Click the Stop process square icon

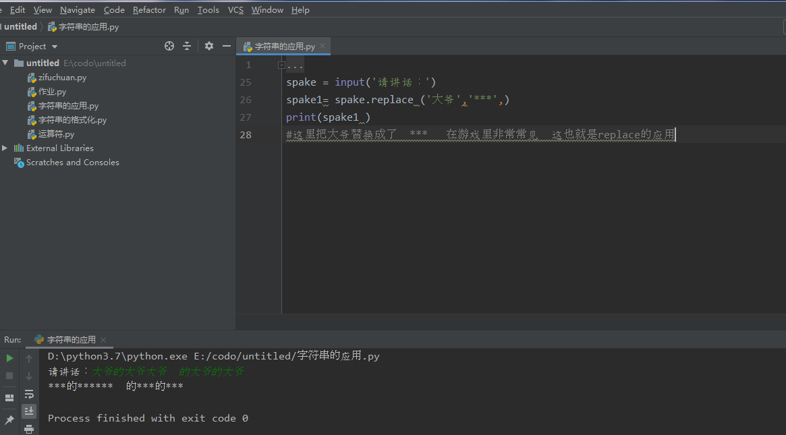[9, 376]
